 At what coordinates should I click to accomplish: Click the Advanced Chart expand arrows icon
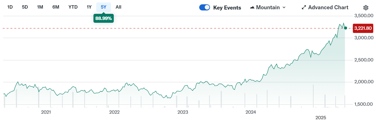(x=304, y=7)
